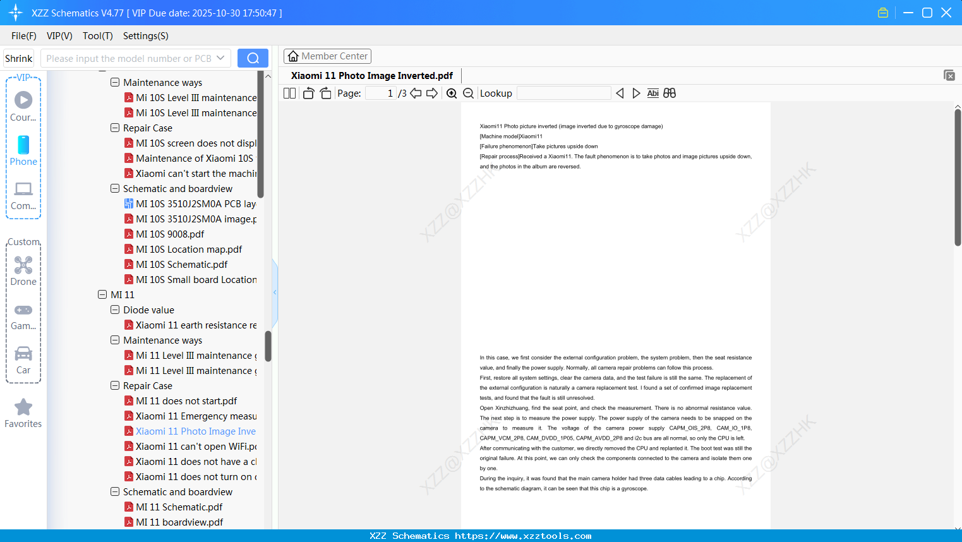Open MI 10S 3510J2SM0A PCB layout file
This screenshot has height=542, width=962.
(x=190, y=204)
